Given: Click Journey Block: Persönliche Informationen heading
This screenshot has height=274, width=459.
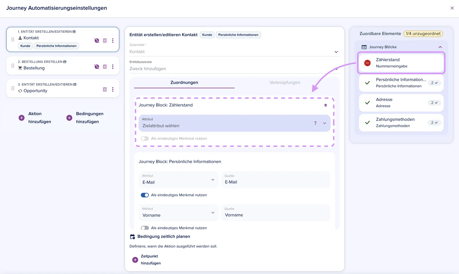Looking at the screenshot, I should click(x=180, y=162).
